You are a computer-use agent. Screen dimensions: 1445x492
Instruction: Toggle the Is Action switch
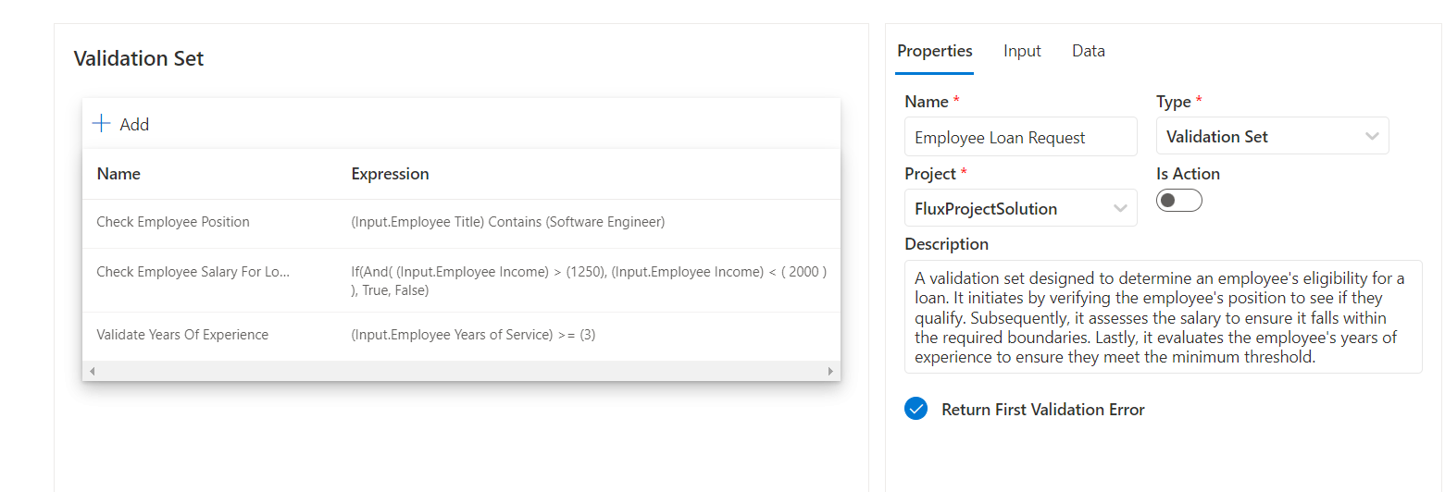pos(1178,201)
